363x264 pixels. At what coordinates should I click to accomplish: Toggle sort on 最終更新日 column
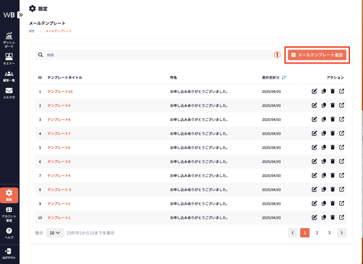pos(284,77)
